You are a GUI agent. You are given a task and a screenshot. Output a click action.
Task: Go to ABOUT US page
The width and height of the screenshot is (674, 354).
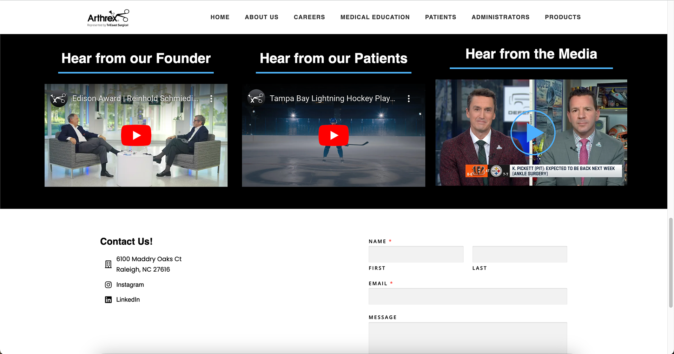(x=262, y=17)
